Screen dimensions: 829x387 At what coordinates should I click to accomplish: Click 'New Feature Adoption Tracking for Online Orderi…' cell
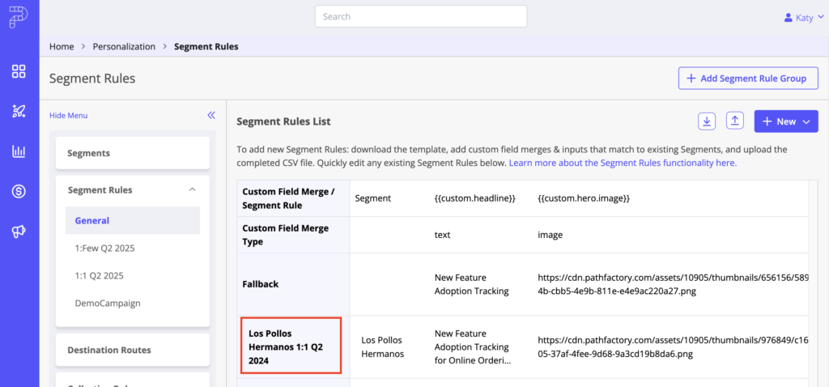coord(473,347)
